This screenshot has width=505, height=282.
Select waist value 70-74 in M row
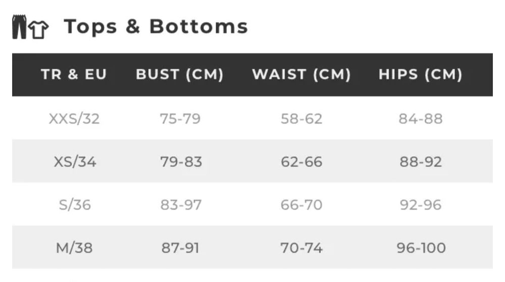[301, 248]
